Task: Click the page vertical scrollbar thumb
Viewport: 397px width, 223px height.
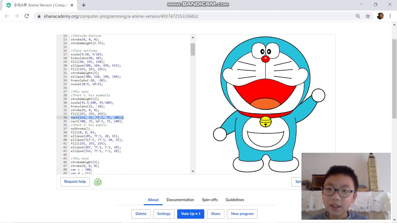Action: (394, 79)
